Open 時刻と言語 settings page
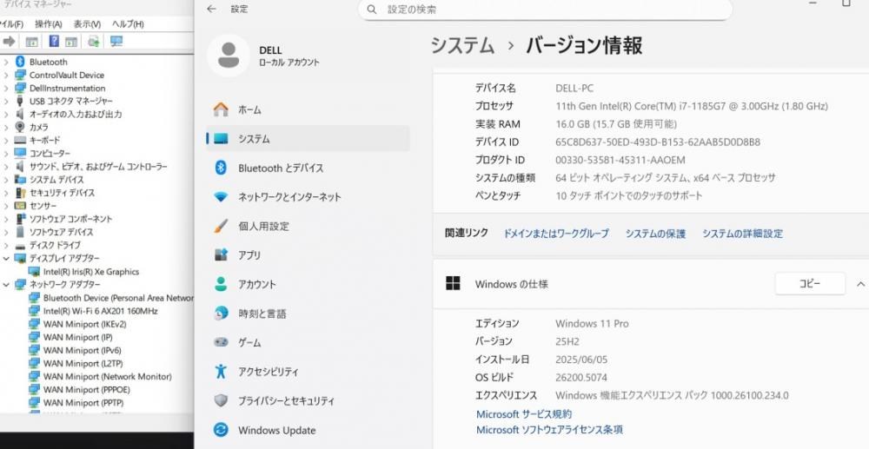This screenshot has height=449, width=869. pyautogui.click(x=308, y=314)
